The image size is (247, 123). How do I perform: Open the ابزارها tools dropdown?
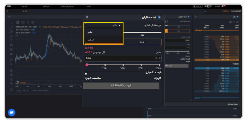click(18, 11)
